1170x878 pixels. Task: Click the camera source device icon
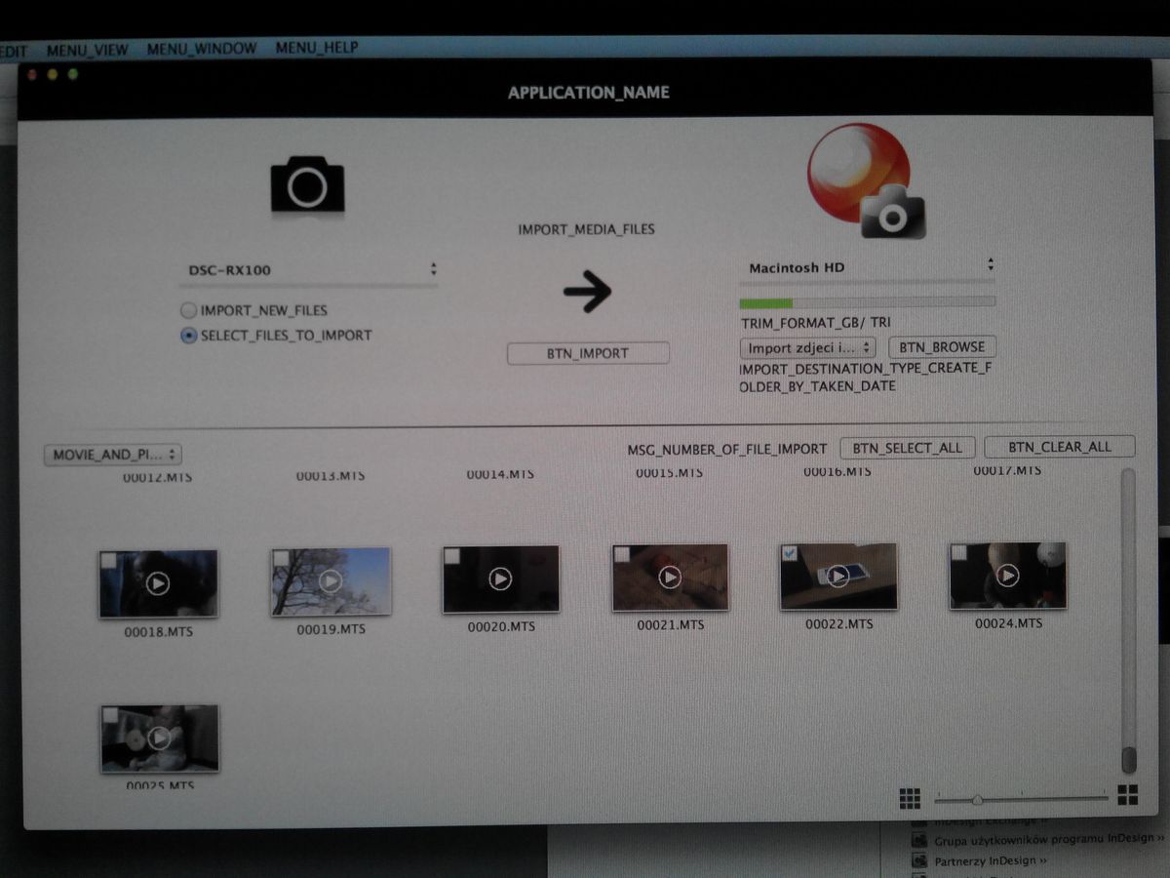tap(307, 185)
